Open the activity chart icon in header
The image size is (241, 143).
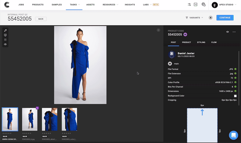pos(196,5)
